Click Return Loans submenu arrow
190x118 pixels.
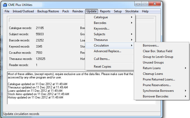[x=186, y=68]
